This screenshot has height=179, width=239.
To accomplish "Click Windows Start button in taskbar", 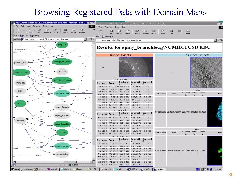I will pyautogui.click(x=15, y=169).
